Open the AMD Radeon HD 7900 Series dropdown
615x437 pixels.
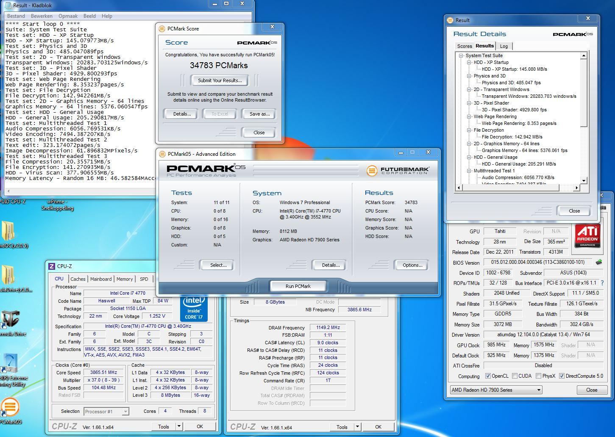point(496,390)
